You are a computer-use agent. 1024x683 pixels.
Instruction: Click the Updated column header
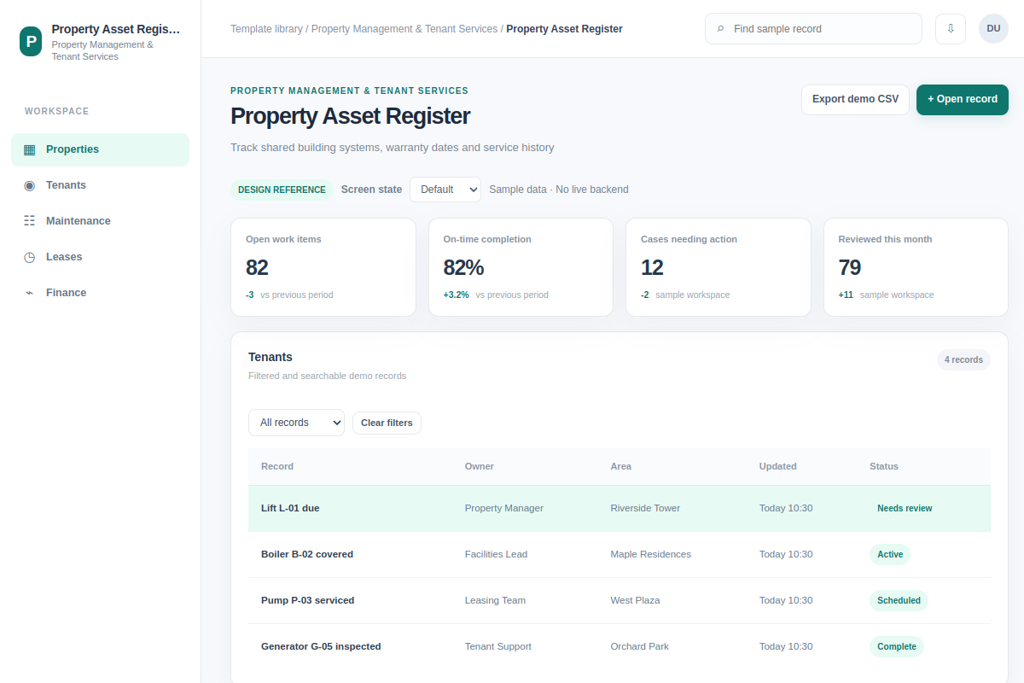coord(778,466)
